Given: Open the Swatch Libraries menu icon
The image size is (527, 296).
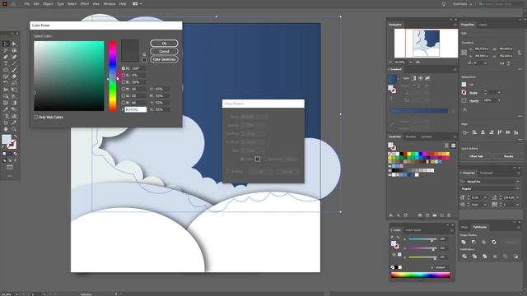Looking at the screenshot, I should (x=392, y=215).
